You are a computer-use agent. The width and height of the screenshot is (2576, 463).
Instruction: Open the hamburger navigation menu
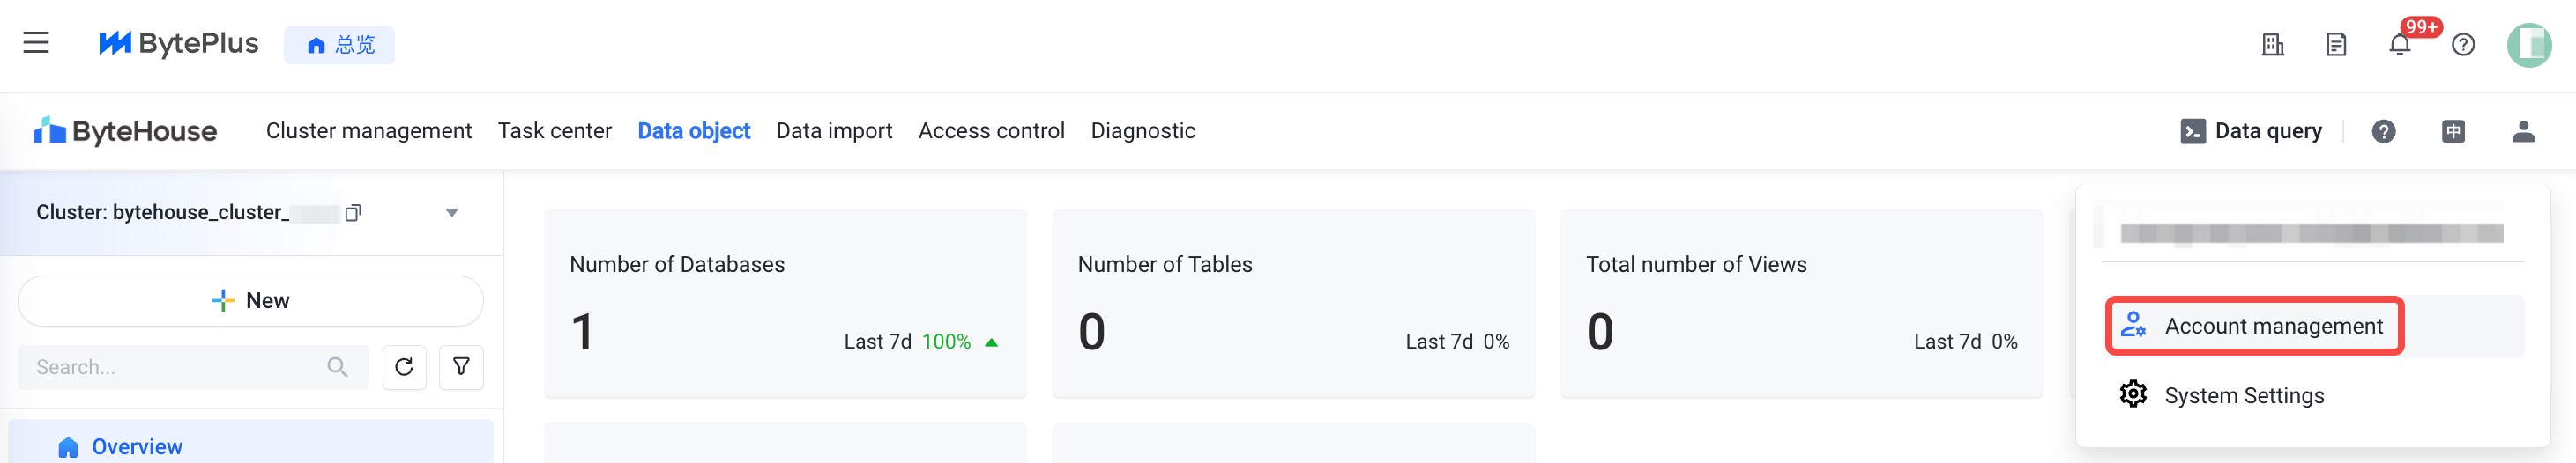(x=36, y=43)
